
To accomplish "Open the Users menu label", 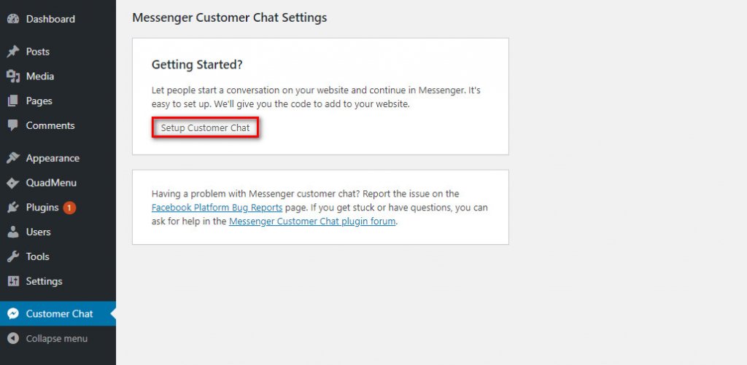I will (x=39, y=232).
